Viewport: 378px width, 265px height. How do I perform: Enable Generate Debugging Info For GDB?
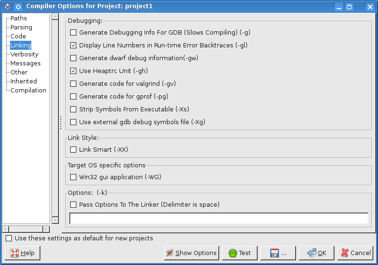point(73,33)
